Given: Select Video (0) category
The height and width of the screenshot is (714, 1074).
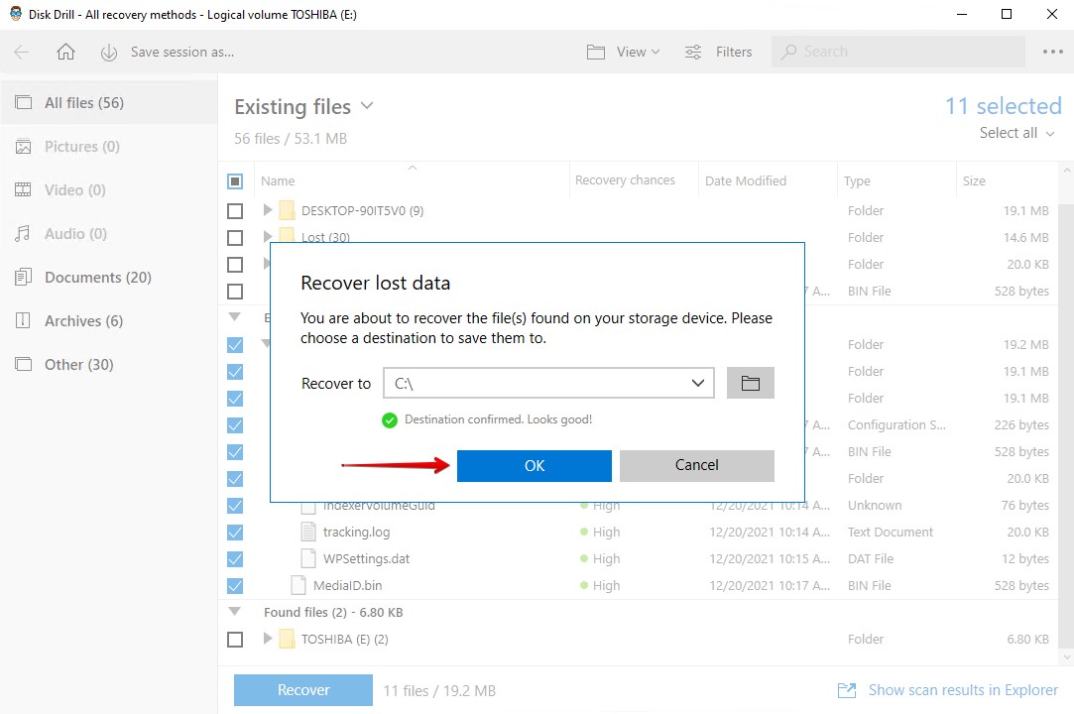Looking at the screenshot, I should click(109, 189).
